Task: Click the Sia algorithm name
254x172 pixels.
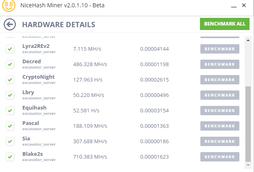Action: (26, 139)
